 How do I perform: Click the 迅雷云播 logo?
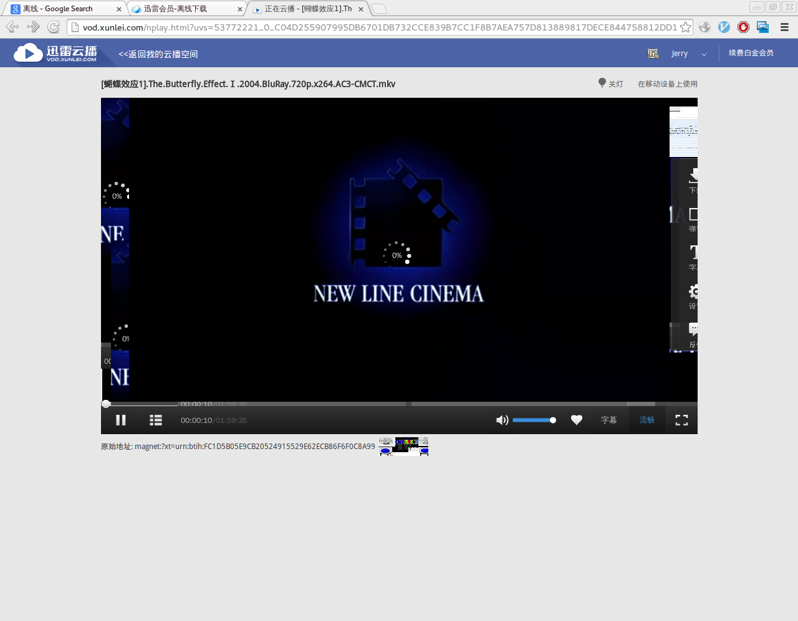(x=55, y=53)
